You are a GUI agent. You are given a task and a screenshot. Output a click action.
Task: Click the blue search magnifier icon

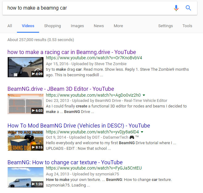(189, 8)
